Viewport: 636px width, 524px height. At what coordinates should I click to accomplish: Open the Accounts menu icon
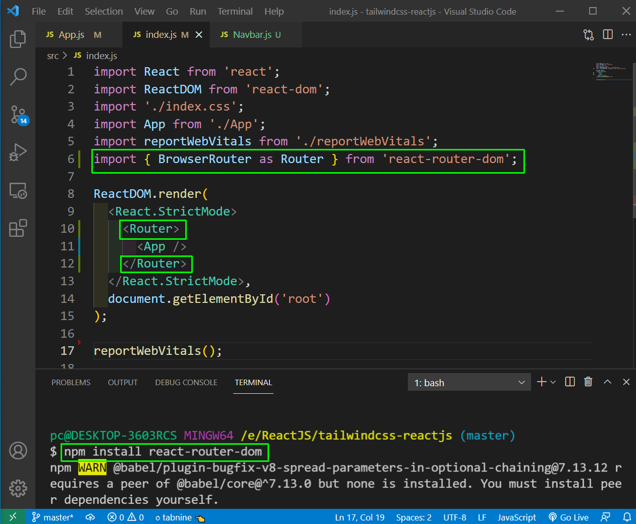[x=18, y=451]
